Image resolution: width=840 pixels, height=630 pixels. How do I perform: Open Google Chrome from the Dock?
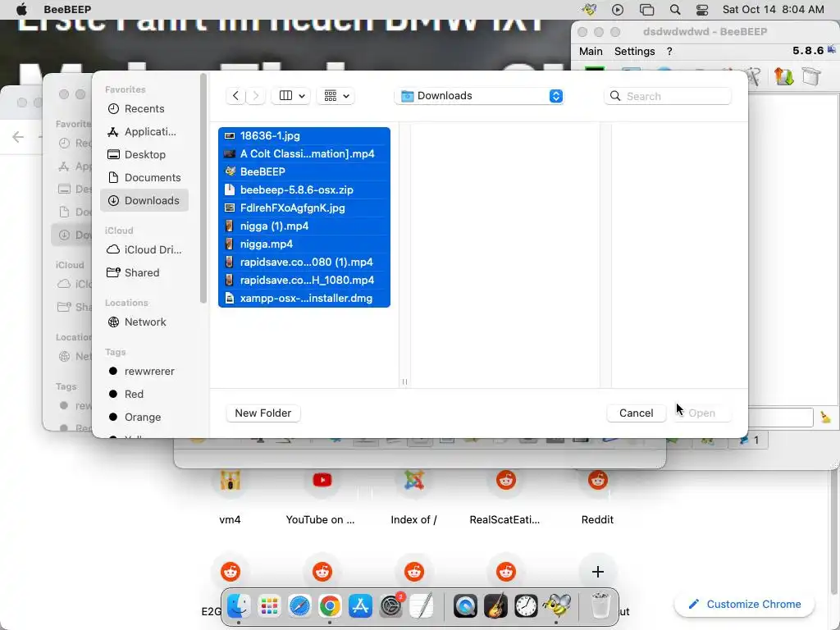[x=330, y=606]
